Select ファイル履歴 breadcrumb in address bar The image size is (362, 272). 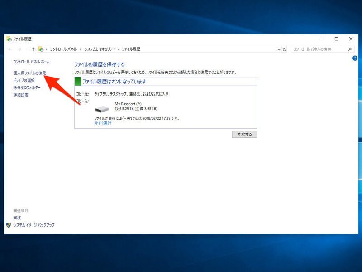pyautogui.click(x=131, y=49)
